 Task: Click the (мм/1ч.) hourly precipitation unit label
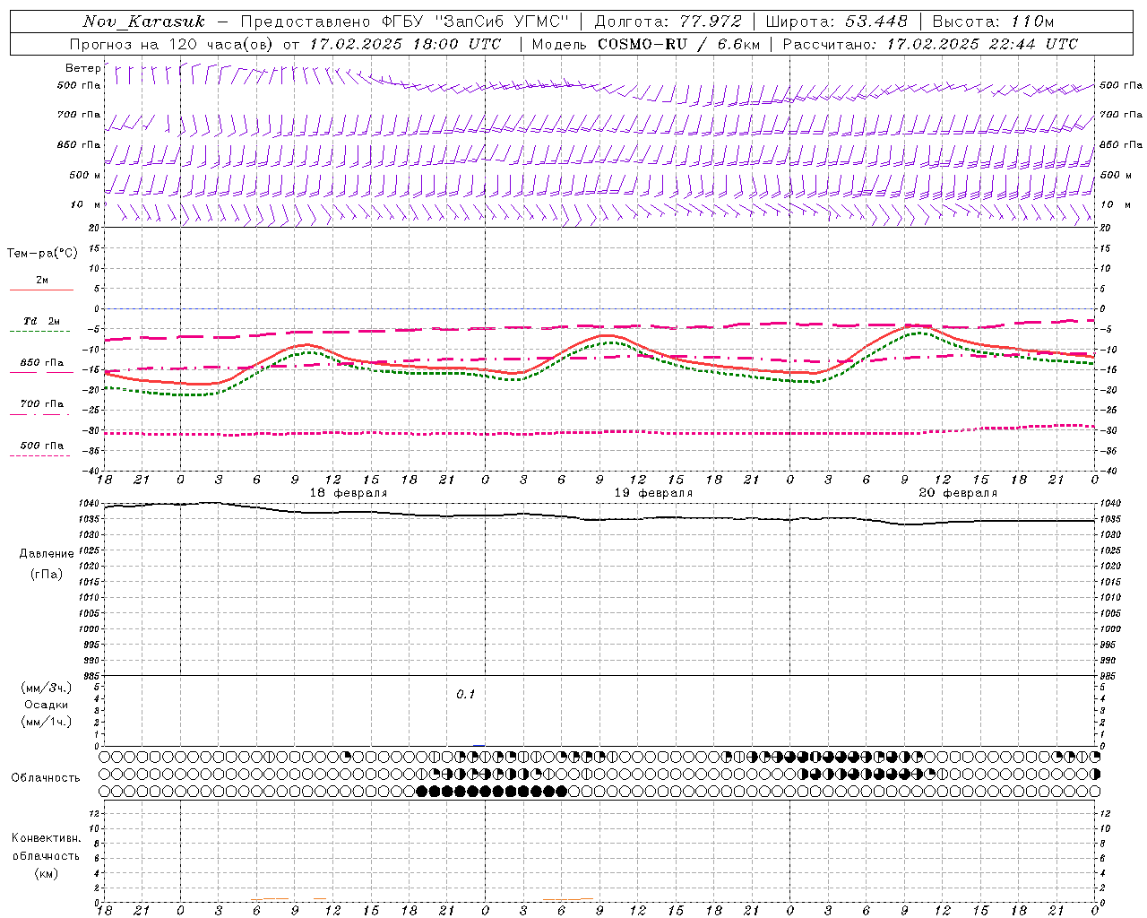(47, 722)
